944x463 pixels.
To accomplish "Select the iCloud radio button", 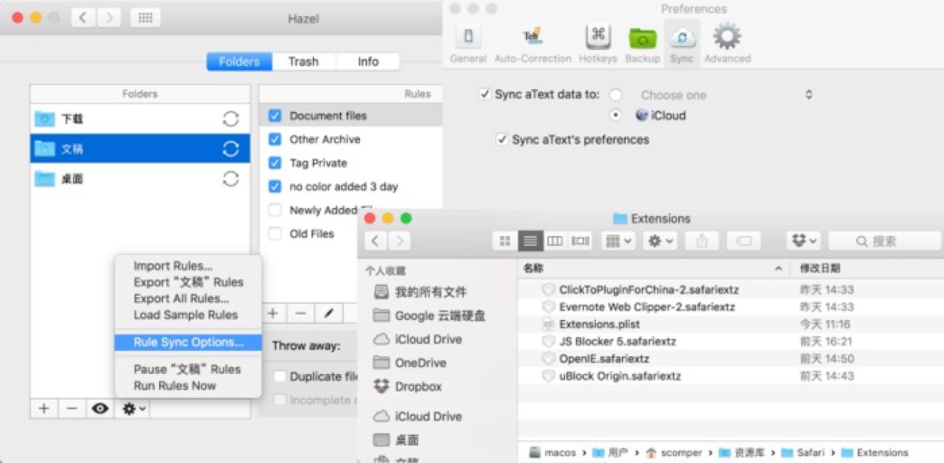I will (616, 115).
